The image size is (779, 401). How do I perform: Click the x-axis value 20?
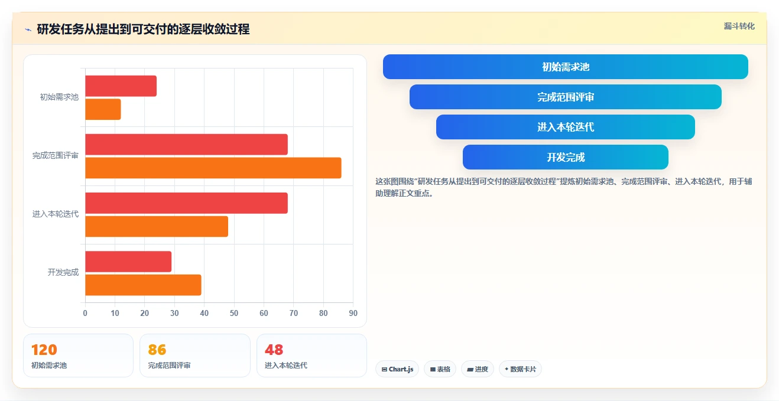pyautogui.click(x=145, y=313)
